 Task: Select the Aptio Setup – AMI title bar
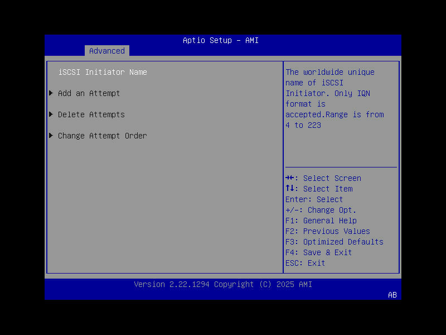tap(220, 40)
